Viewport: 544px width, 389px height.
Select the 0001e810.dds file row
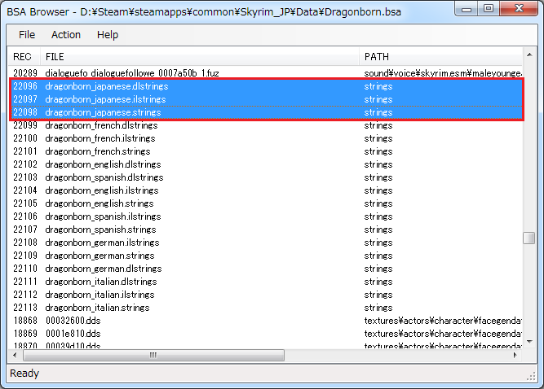(x=265, y=334)
